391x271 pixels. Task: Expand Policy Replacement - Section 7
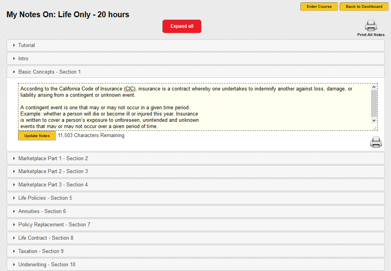[x=54, y=225]
